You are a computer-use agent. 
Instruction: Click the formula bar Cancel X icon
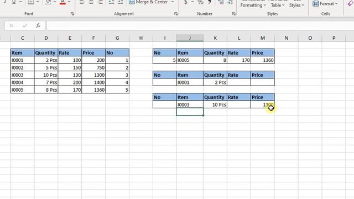pyautogui.click(x=11, y=26)
